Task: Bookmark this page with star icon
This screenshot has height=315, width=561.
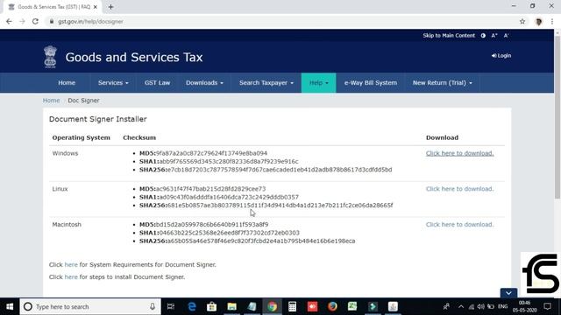Action: click(x=522, y=21)
